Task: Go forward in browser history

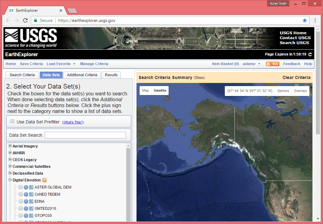Action: 17,20
